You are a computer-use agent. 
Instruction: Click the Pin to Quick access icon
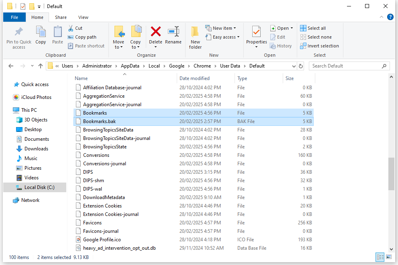pos(18,32)
